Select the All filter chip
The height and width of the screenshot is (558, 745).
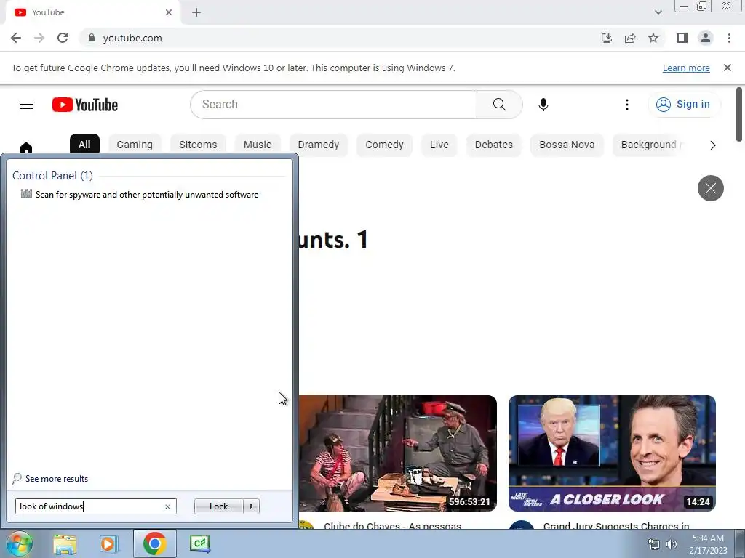point(84,145)
